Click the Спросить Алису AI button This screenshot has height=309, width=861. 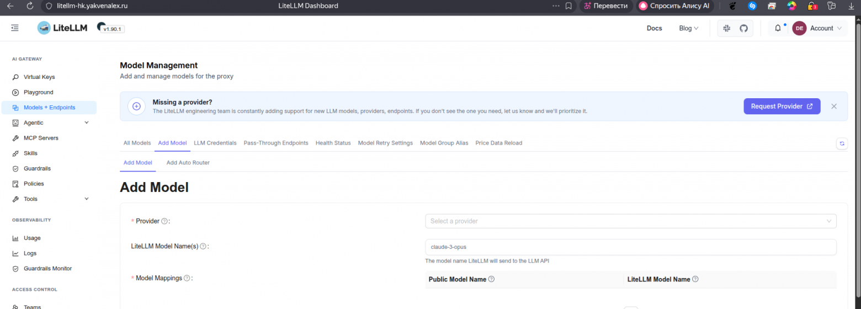[x=675, y=6]
